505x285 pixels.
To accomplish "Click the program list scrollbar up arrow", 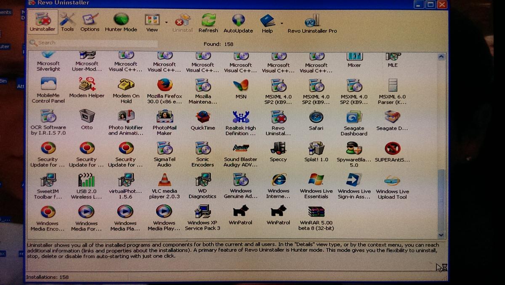I will click(x=441, y=56).
